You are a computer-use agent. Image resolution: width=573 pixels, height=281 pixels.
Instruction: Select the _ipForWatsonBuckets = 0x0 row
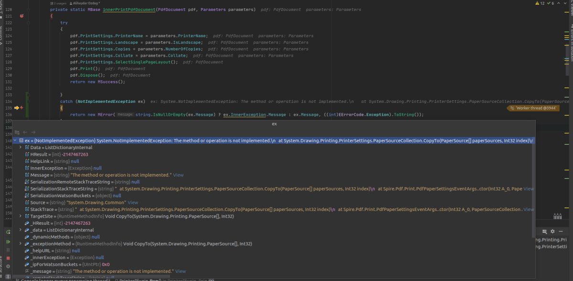pos(273,264)
